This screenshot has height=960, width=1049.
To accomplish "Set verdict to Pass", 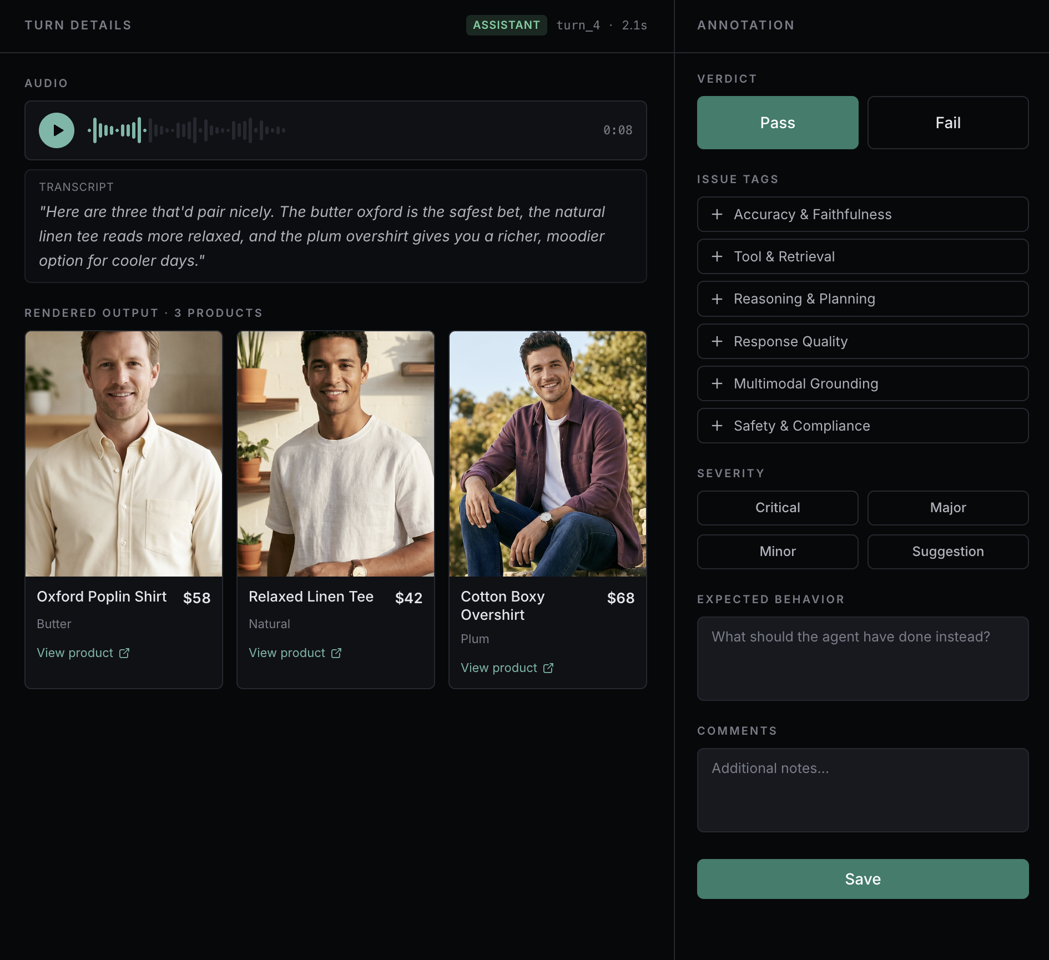I will 777,123.
